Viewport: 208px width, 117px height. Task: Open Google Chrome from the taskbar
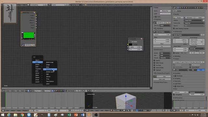click(x=22, y=115)
